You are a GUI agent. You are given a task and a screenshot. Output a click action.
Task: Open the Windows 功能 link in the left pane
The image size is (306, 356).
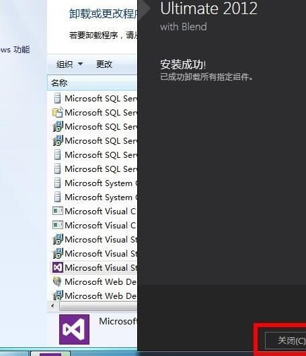[15, 50]
